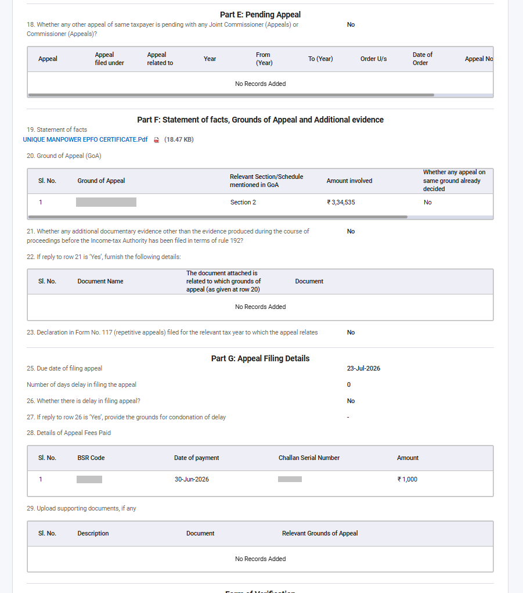The width and height of the screenshot is (523, 593).
Task: Click the 'Amount involved' column header
Action: coord(349,181)
